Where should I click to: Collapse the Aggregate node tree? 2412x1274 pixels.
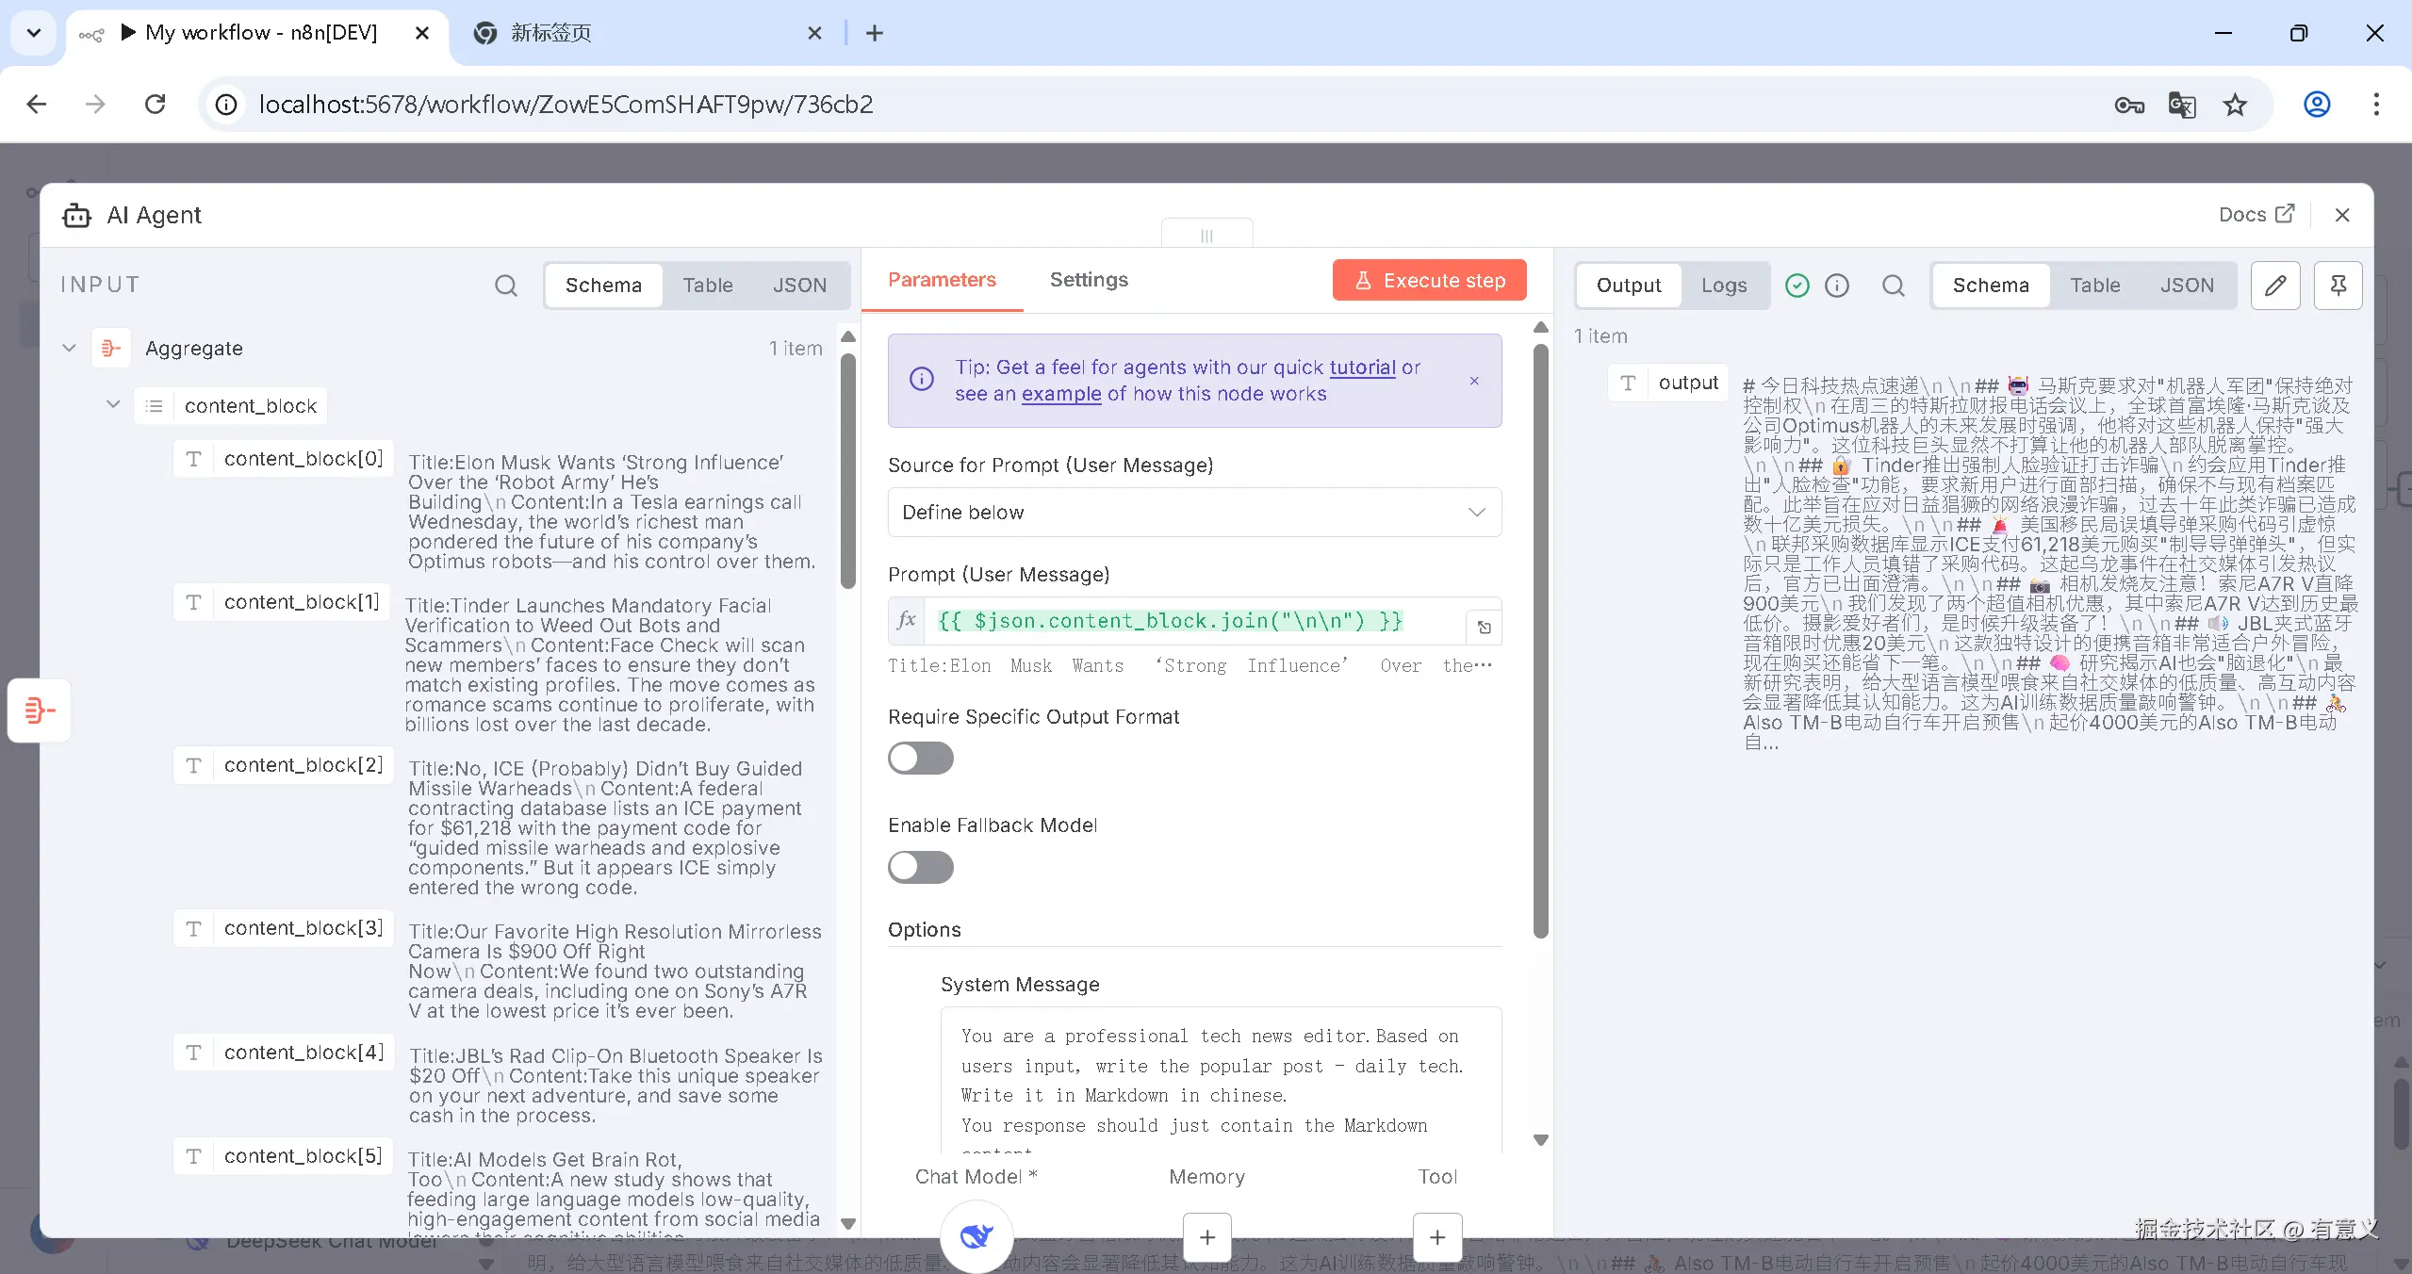(x=69, y=349)
